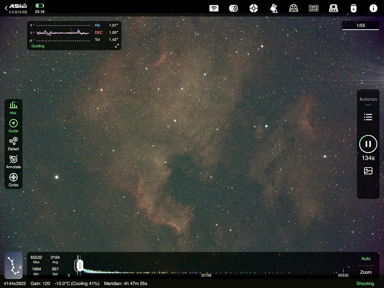Click the Shooting status text
384x288 pixels.
point(365,284)
